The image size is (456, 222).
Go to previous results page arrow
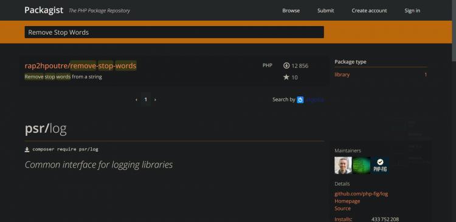pos(136,99)
